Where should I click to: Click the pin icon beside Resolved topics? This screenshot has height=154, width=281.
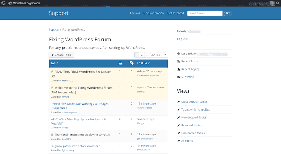179,125
